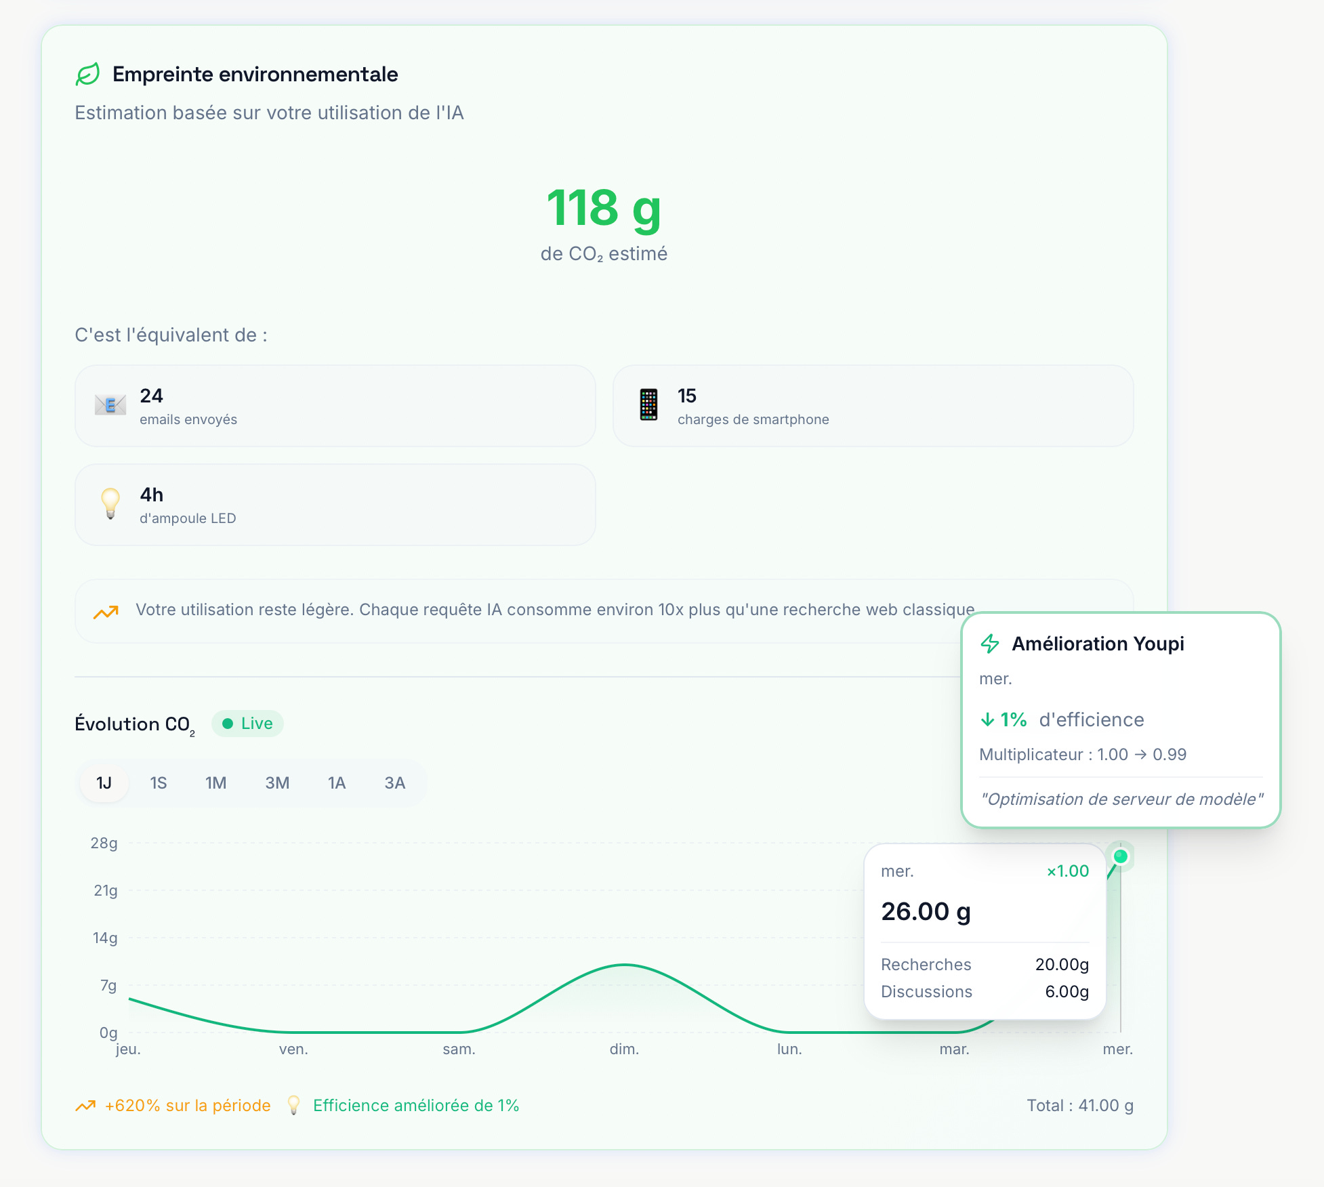The height and width of the screenshot is (1187, 1324).
Task: Click the 15 charges de smartphone card
Action: click(x=873, y=406)
